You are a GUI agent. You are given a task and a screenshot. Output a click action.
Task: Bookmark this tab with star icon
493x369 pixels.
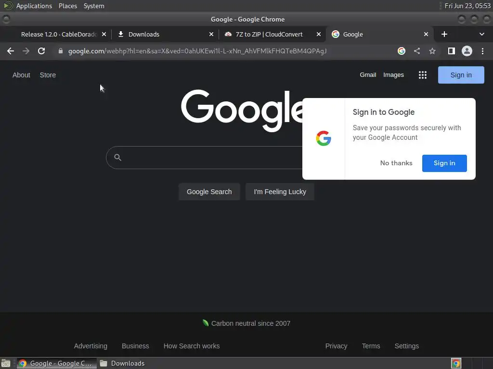point(432,51)
